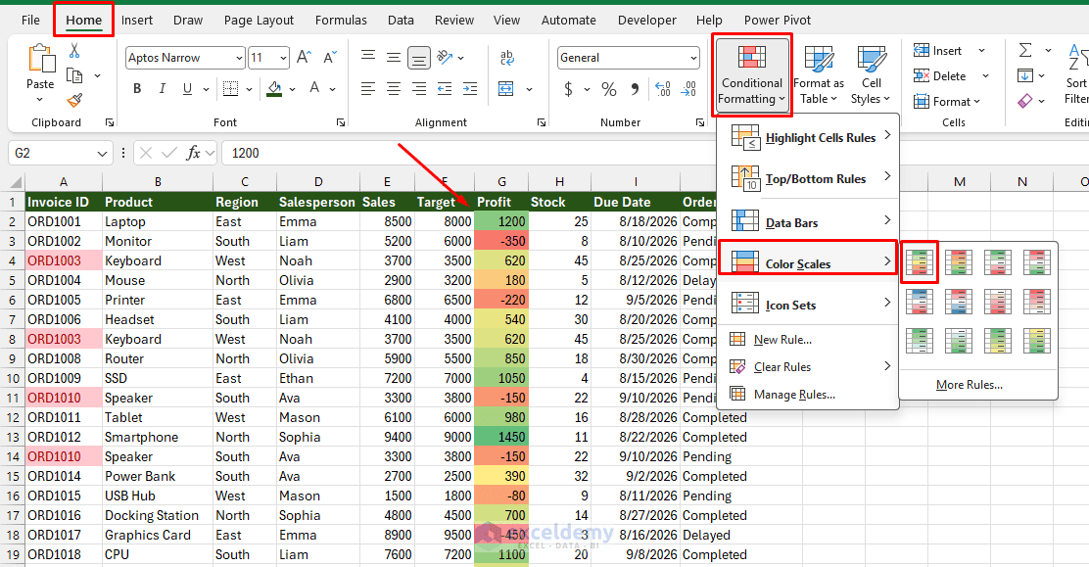Select the column G header
This screenshot has height=567, width=1089.
501,182
